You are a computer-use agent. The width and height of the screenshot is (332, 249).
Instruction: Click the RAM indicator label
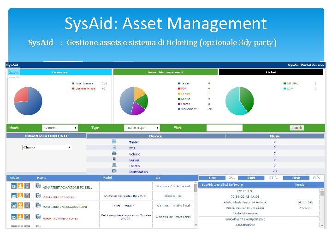pyautogui.click(x=251, y=178)
